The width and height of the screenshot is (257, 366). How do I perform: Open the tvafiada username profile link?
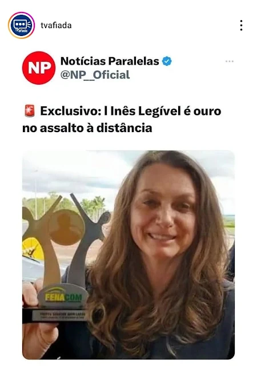(x=56, y=25)
